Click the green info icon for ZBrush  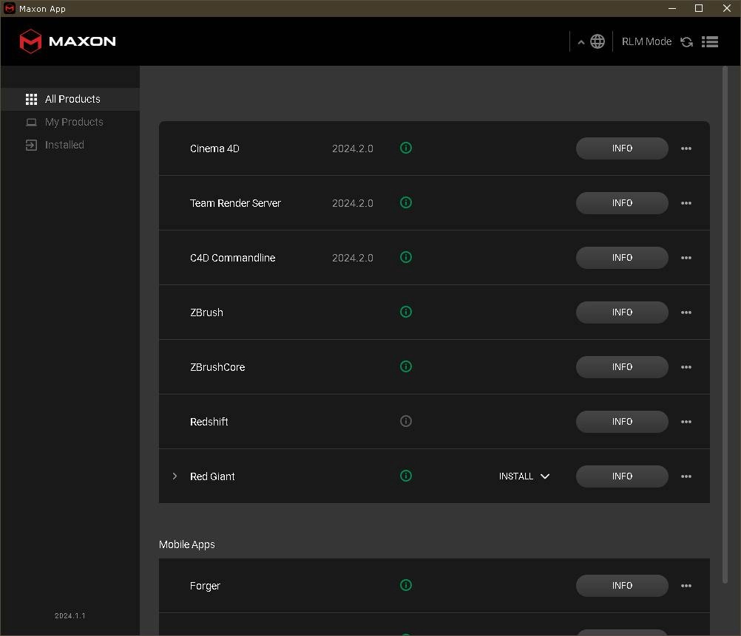coord(406,312)
